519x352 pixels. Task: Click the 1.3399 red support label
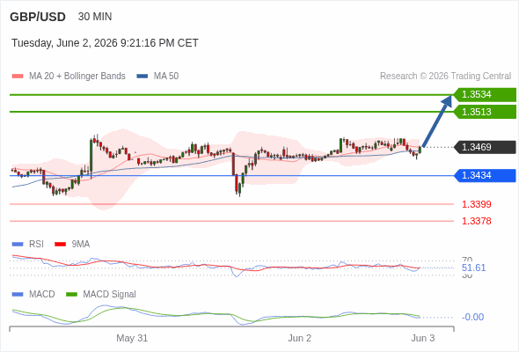[x=477, y=204]
